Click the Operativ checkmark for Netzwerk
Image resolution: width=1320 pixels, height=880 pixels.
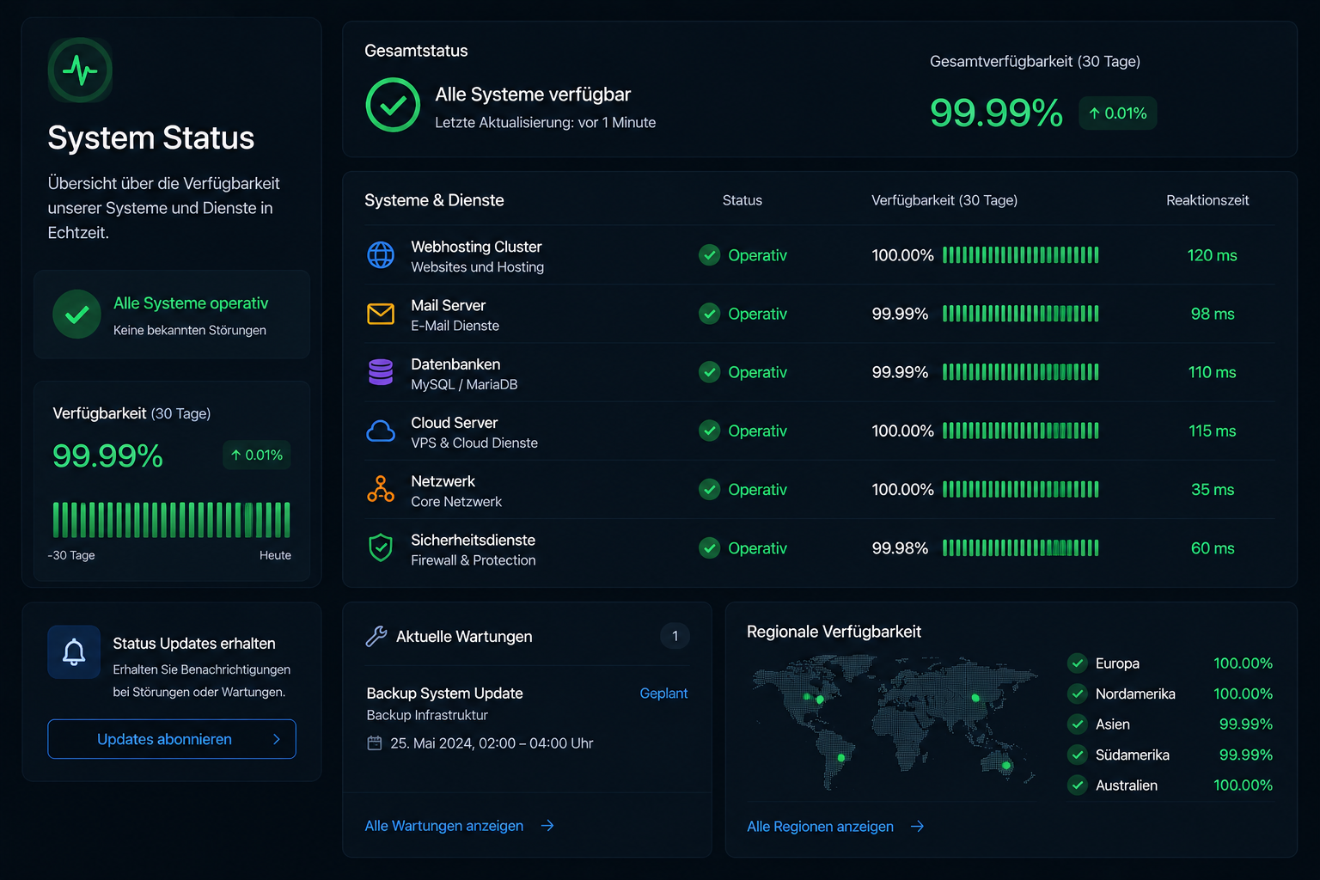tap(709, 489)
